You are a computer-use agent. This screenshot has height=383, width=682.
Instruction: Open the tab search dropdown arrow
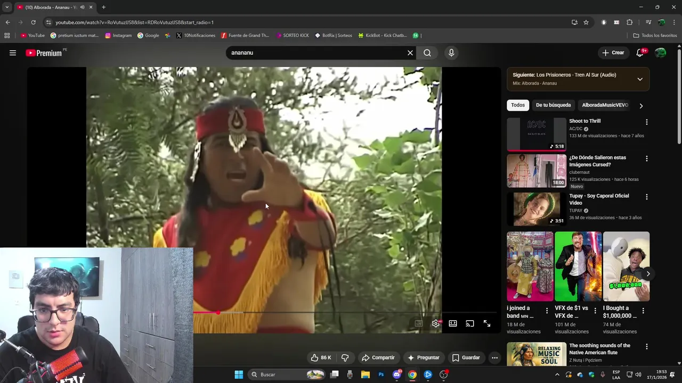point(7,7)
